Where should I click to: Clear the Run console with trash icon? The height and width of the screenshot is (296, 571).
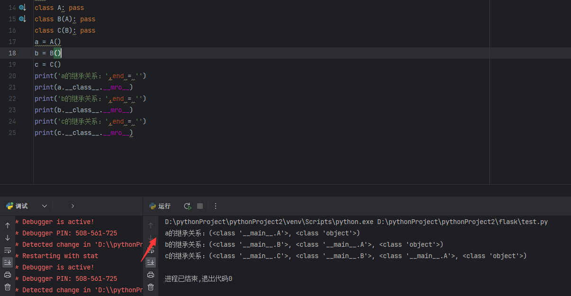pyautogui.click(x=151, y=287)
